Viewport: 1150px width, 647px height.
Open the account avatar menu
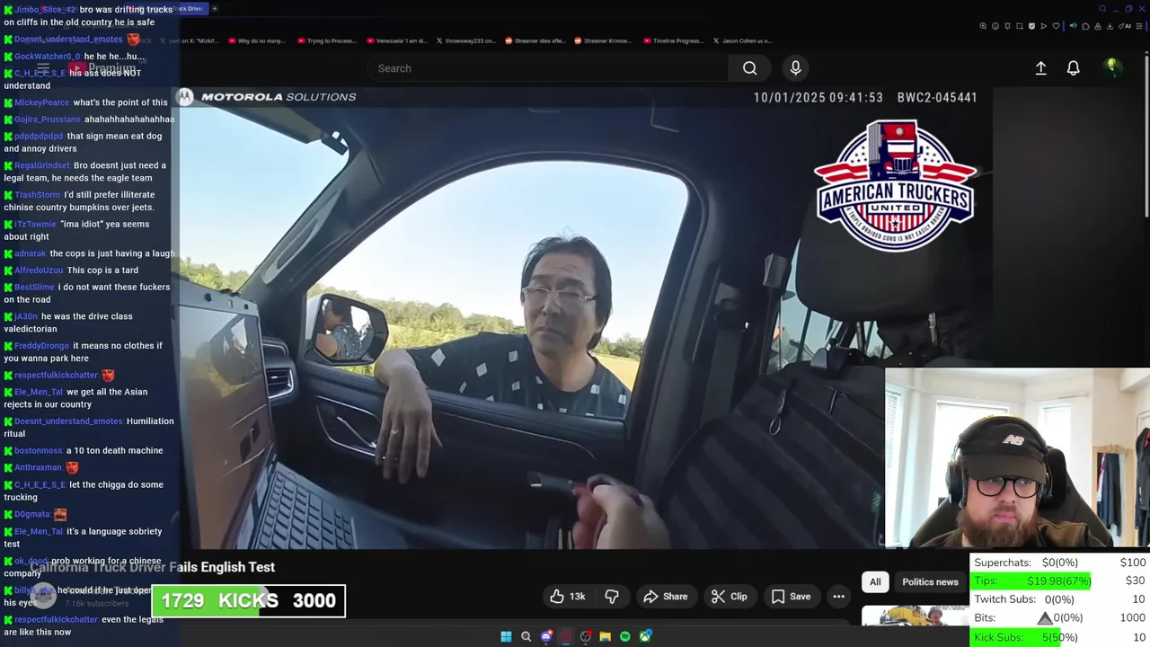(x=1111, y=67)
